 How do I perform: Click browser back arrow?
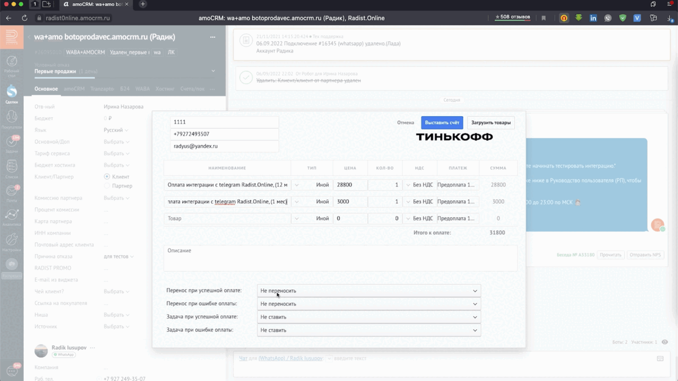[x=8, y=18]
